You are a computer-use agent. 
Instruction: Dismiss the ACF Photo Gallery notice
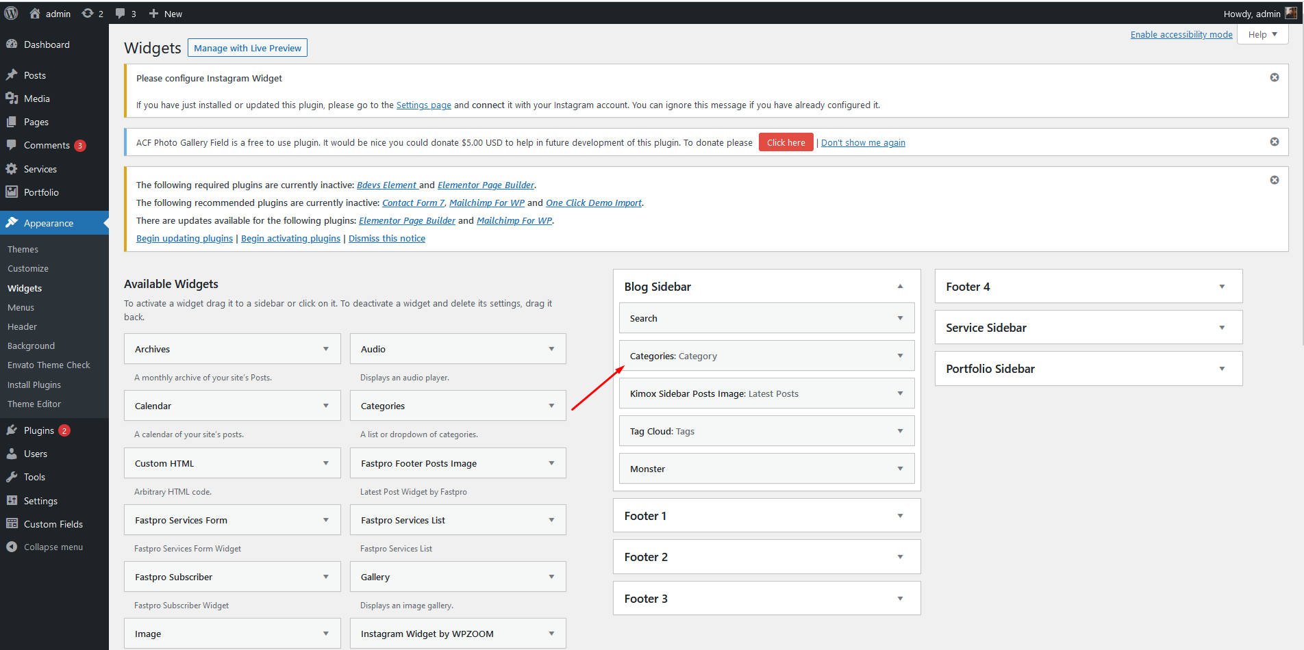[1274, 142]
